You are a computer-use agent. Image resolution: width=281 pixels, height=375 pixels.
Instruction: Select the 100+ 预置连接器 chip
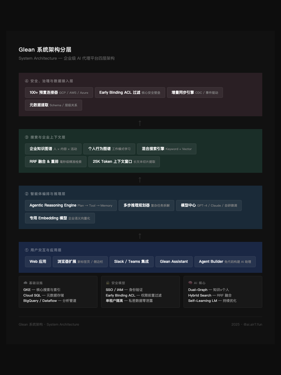[59, 92]
